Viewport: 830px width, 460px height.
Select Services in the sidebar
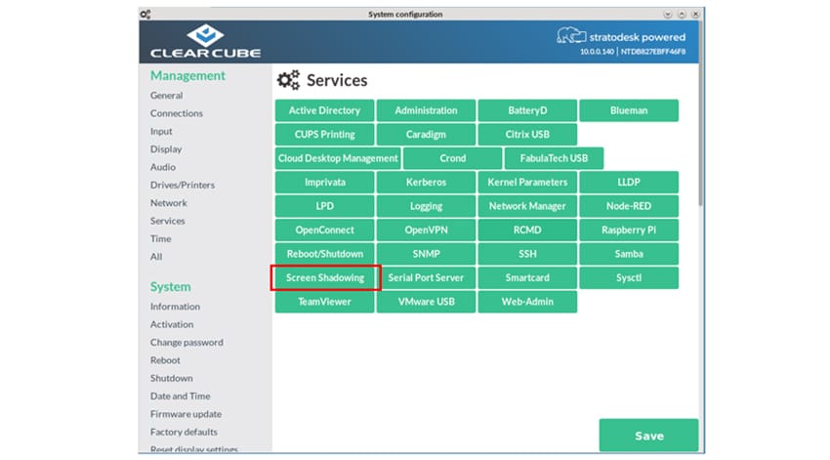167,221
